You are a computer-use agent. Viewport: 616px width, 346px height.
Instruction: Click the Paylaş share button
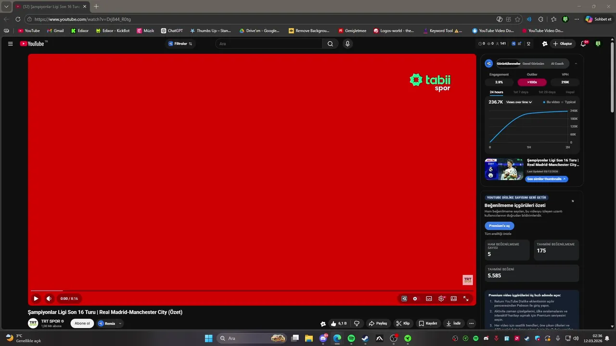coord(378,323)
